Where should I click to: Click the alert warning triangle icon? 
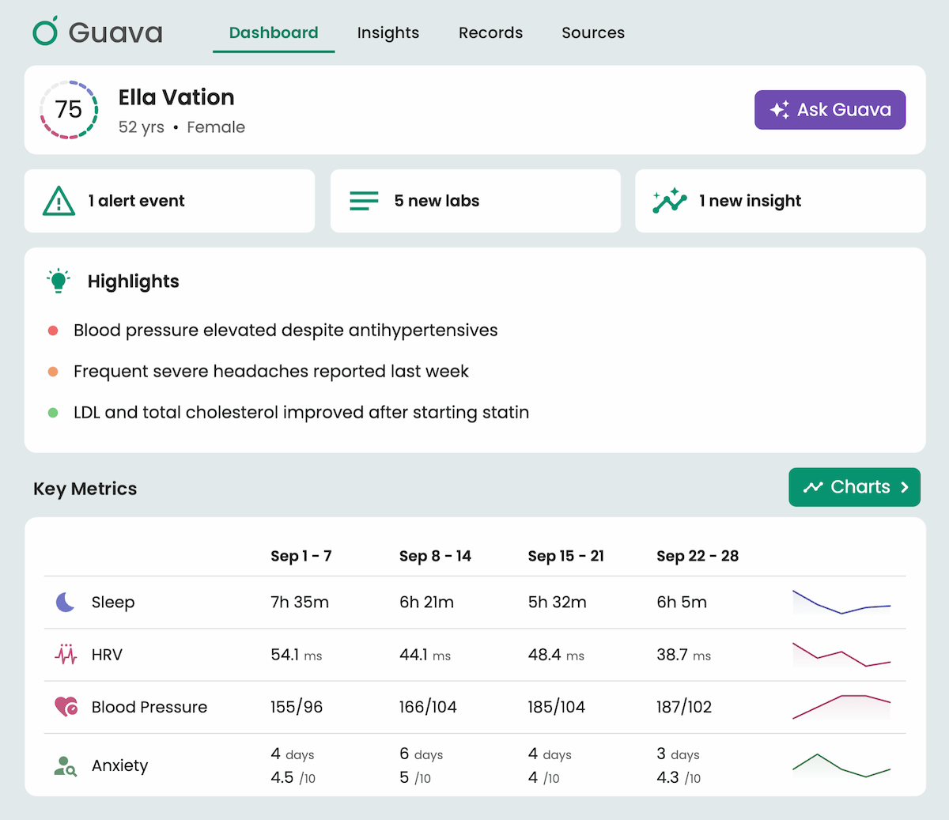coord(58,201)
